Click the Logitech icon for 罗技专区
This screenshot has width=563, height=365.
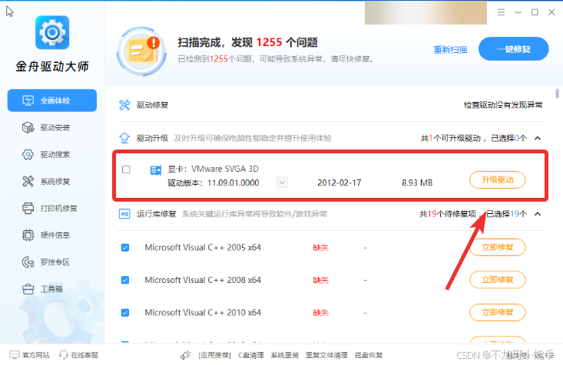[28, 262]
